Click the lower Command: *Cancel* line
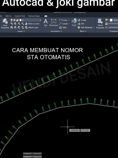Screen dimensions: 118x158 32,156
